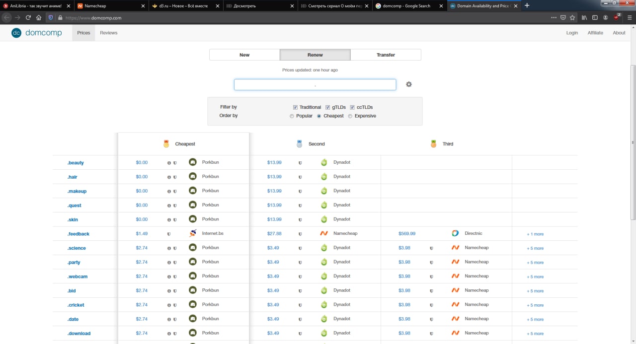The image size is (636, 344).
Task: Click the $569.99 Directnic price
Action: tap(407, 233)
